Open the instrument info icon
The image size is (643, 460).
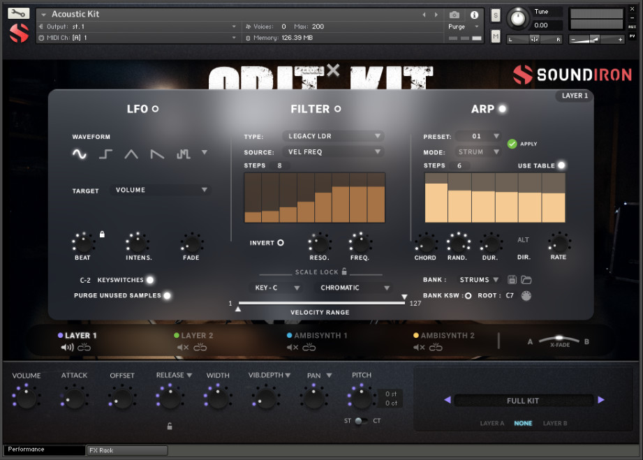[475, 15]
